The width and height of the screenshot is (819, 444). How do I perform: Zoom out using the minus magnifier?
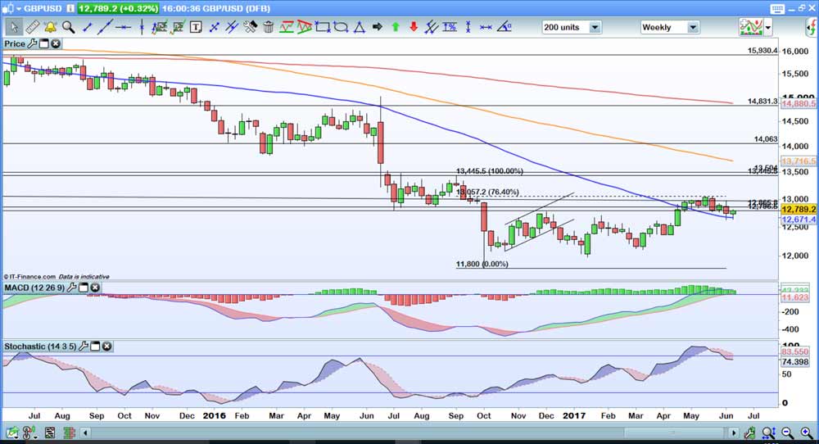(788, 433)
